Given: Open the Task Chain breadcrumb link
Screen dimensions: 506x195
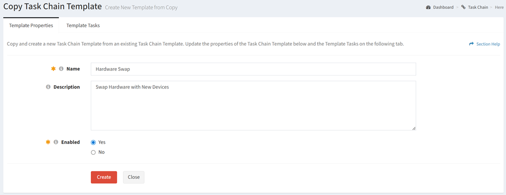Looking at the screenshot, I should pyautogui.click(x=478, y=7).
